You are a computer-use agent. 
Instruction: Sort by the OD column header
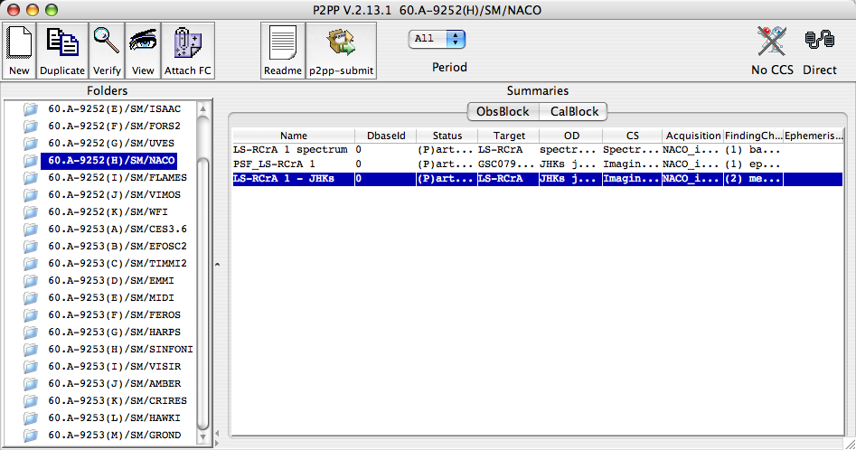(x=571, y=136)
